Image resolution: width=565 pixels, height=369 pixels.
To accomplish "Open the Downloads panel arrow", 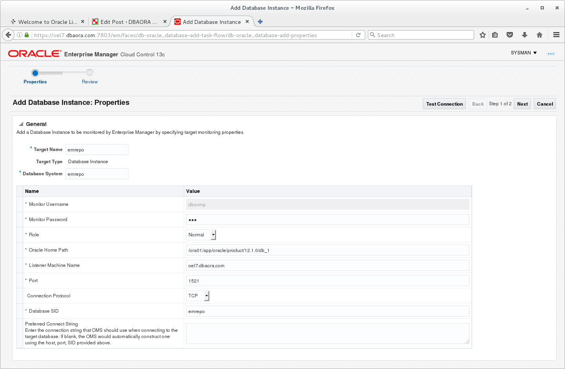I will click(525, 35).
